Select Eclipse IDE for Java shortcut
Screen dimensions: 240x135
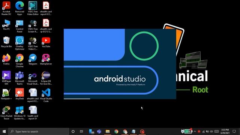[46, 78]
